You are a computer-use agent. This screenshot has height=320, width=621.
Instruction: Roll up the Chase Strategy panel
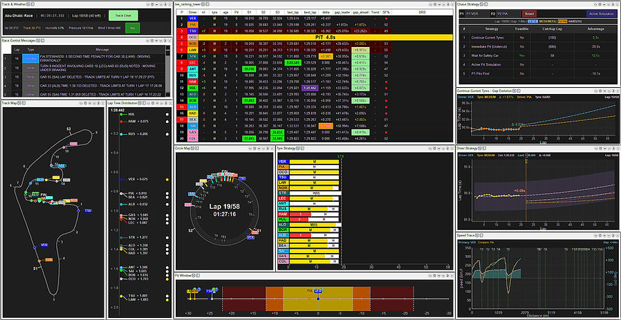click(x=595, y=4)
